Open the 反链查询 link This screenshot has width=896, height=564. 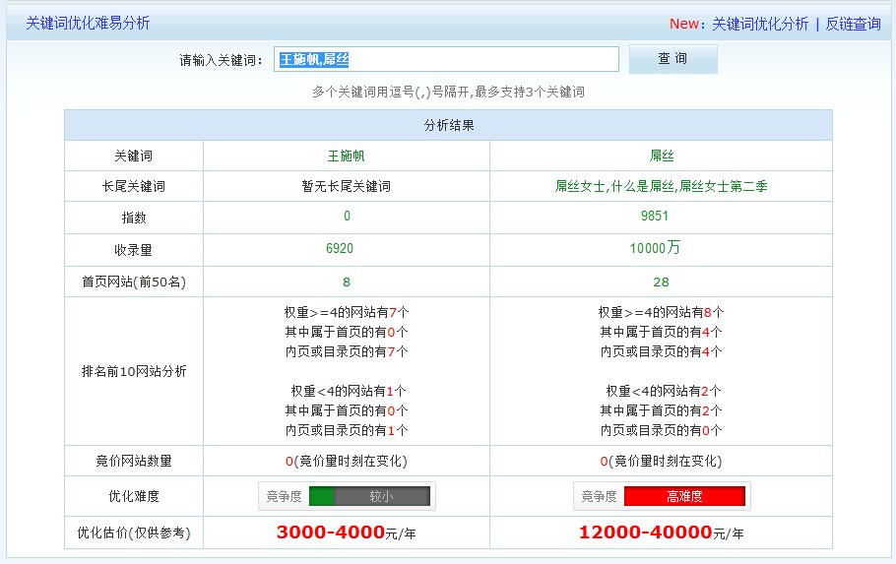click(x=853, y=24)
